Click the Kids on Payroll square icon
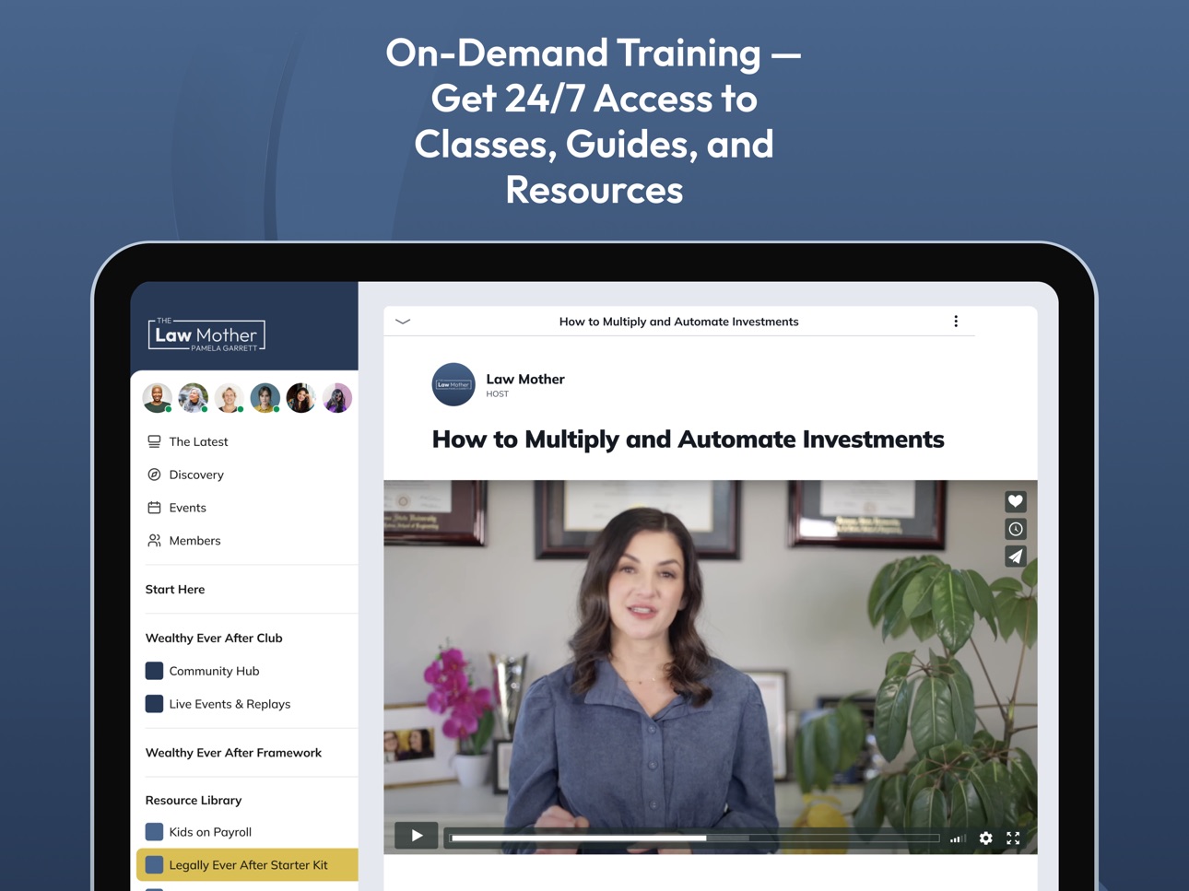The image size is (1189, 891). pos(154,832)
